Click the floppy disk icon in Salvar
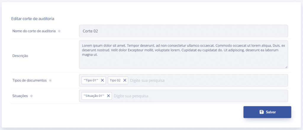The width and height of the screenshot is (303, 130). click(262, 112)
